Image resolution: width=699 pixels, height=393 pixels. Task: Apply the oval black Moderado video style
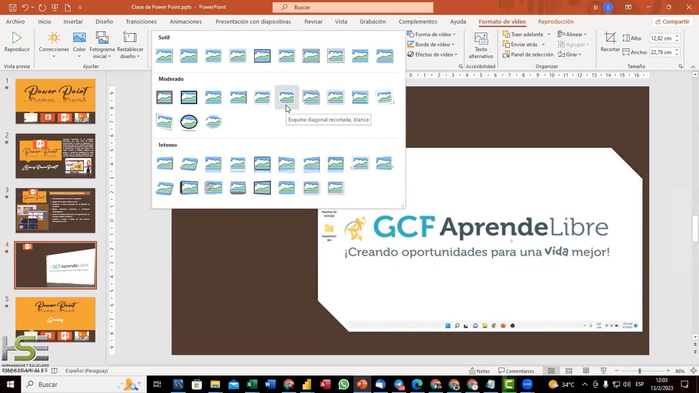click(x=188, y=122)
